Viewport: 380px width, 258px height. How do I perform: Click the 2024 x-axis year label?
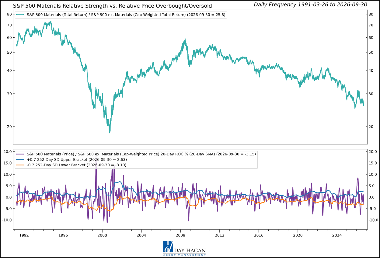[x=337, y=235]
